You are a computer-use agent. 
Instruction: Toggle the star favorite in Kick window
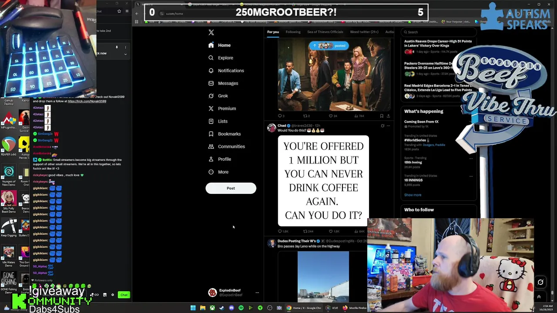tap(119, 11)
